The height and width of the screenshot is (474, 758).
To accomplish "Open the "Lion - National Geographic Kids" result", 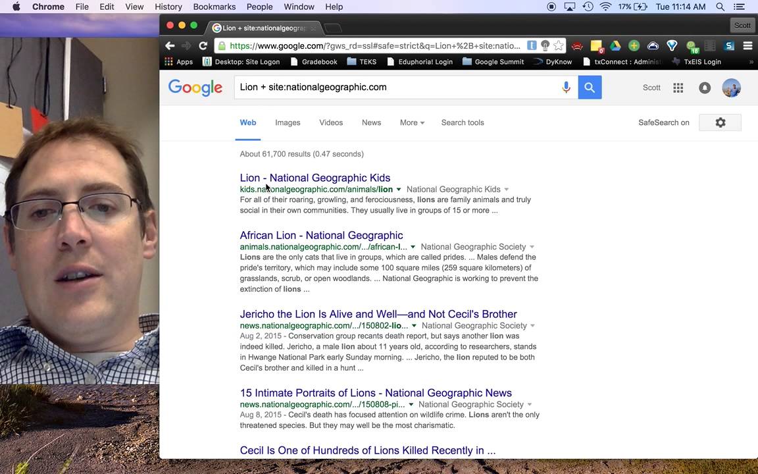I will click(315, 178).
